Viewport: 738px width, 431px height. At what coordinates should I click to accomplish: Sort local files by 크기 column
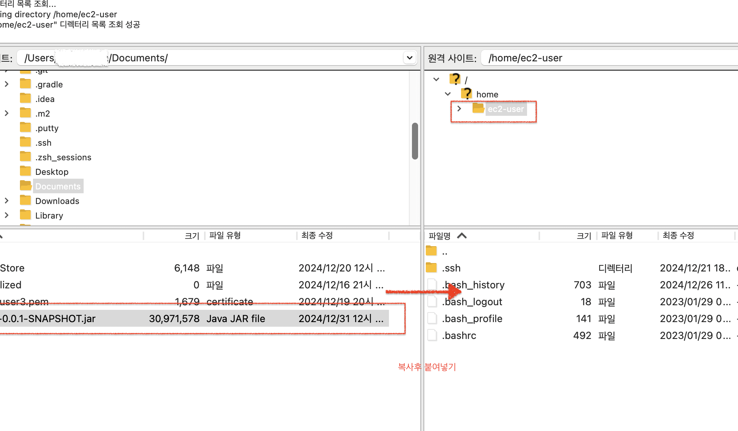click(192, 235)
